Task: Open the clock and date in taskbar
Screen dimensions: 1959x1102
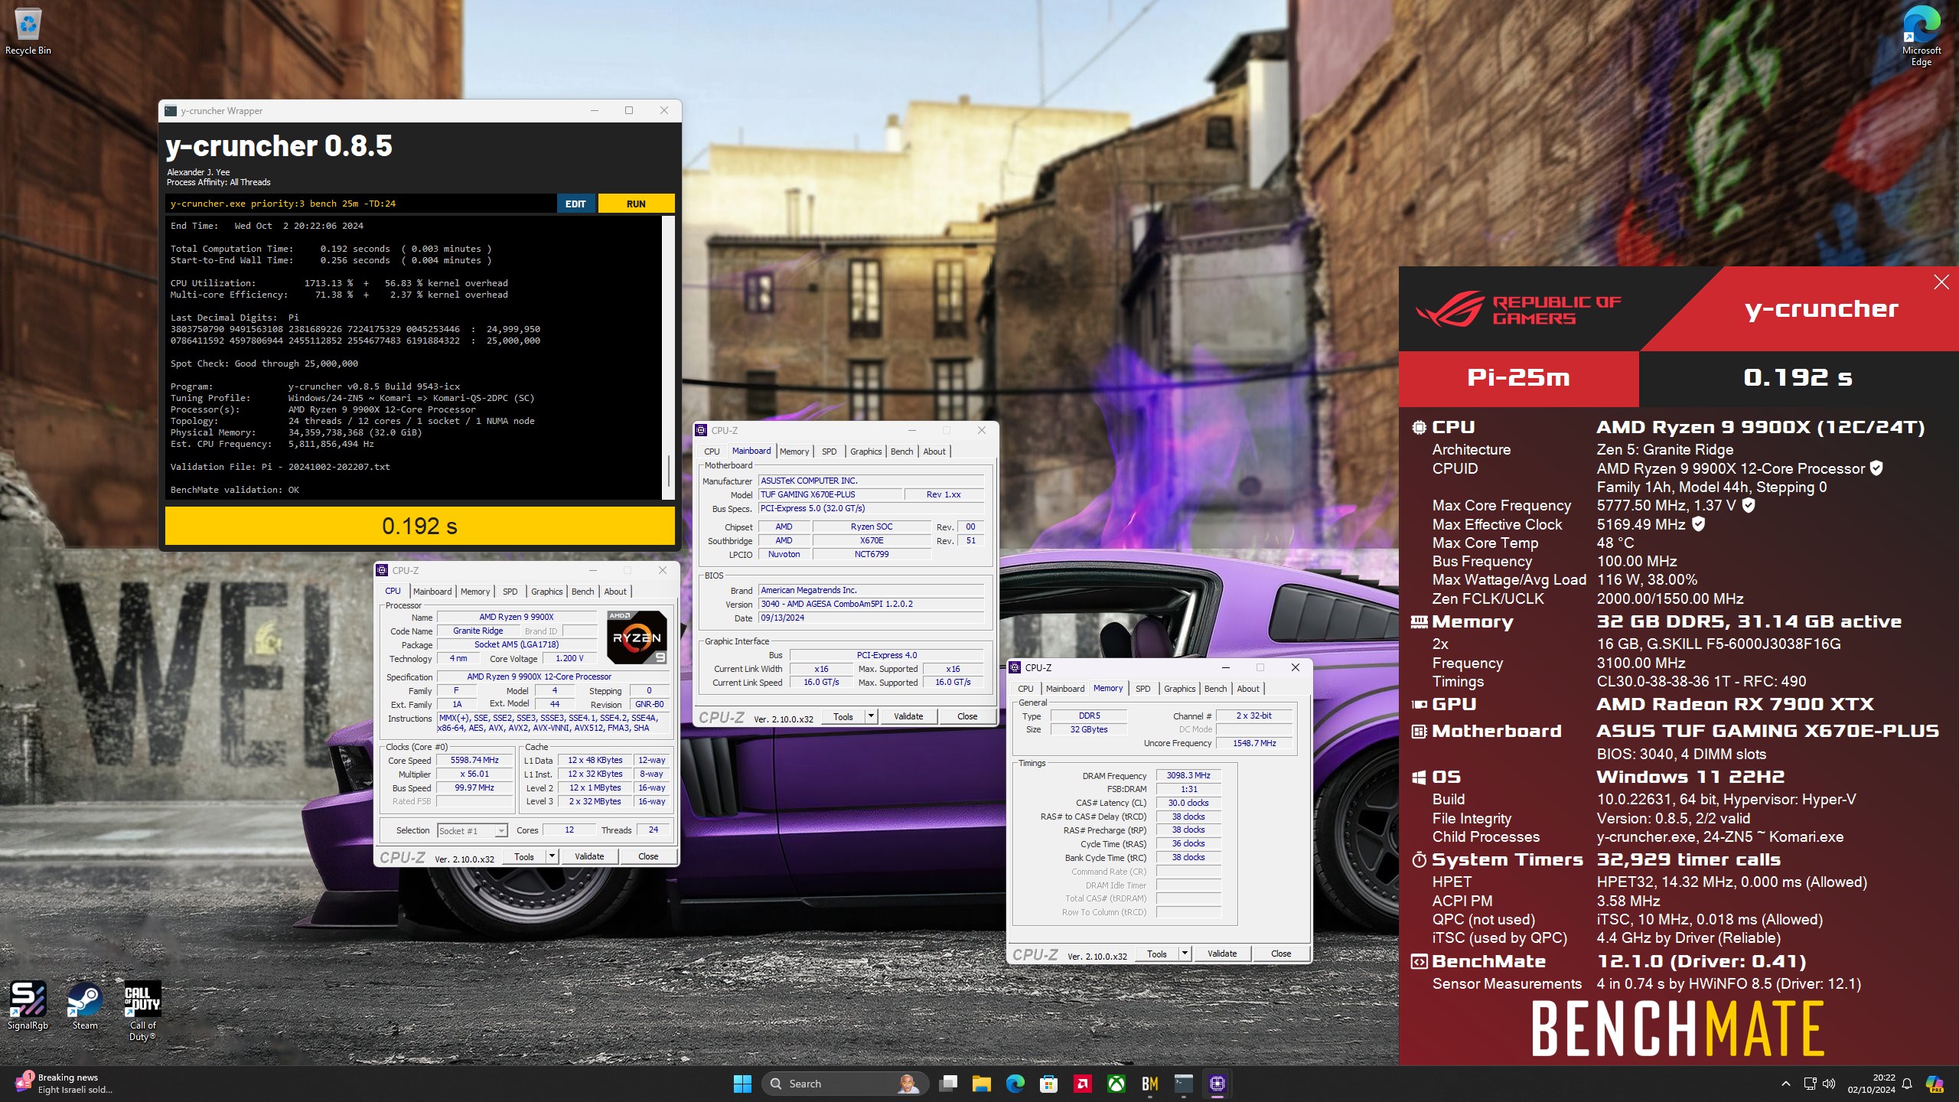Action: tap(1872, 1084)
